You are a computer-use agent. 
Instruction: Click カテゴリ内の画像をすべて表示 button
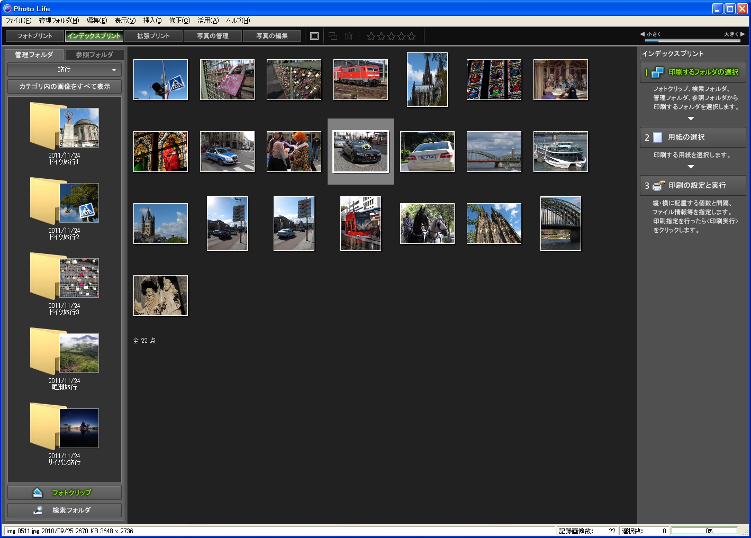(x=64, y=86)
